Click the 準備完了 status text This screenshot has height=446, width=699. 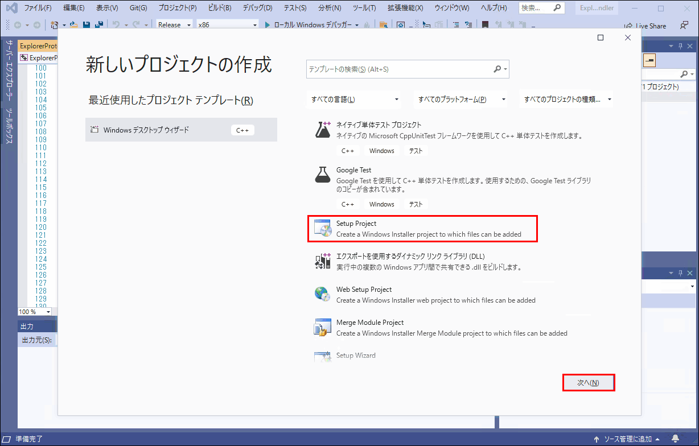[29, 439]
